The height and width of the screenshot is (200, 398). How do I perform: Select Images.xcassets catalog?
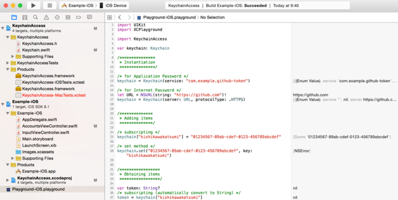click(x=38, y=152)
